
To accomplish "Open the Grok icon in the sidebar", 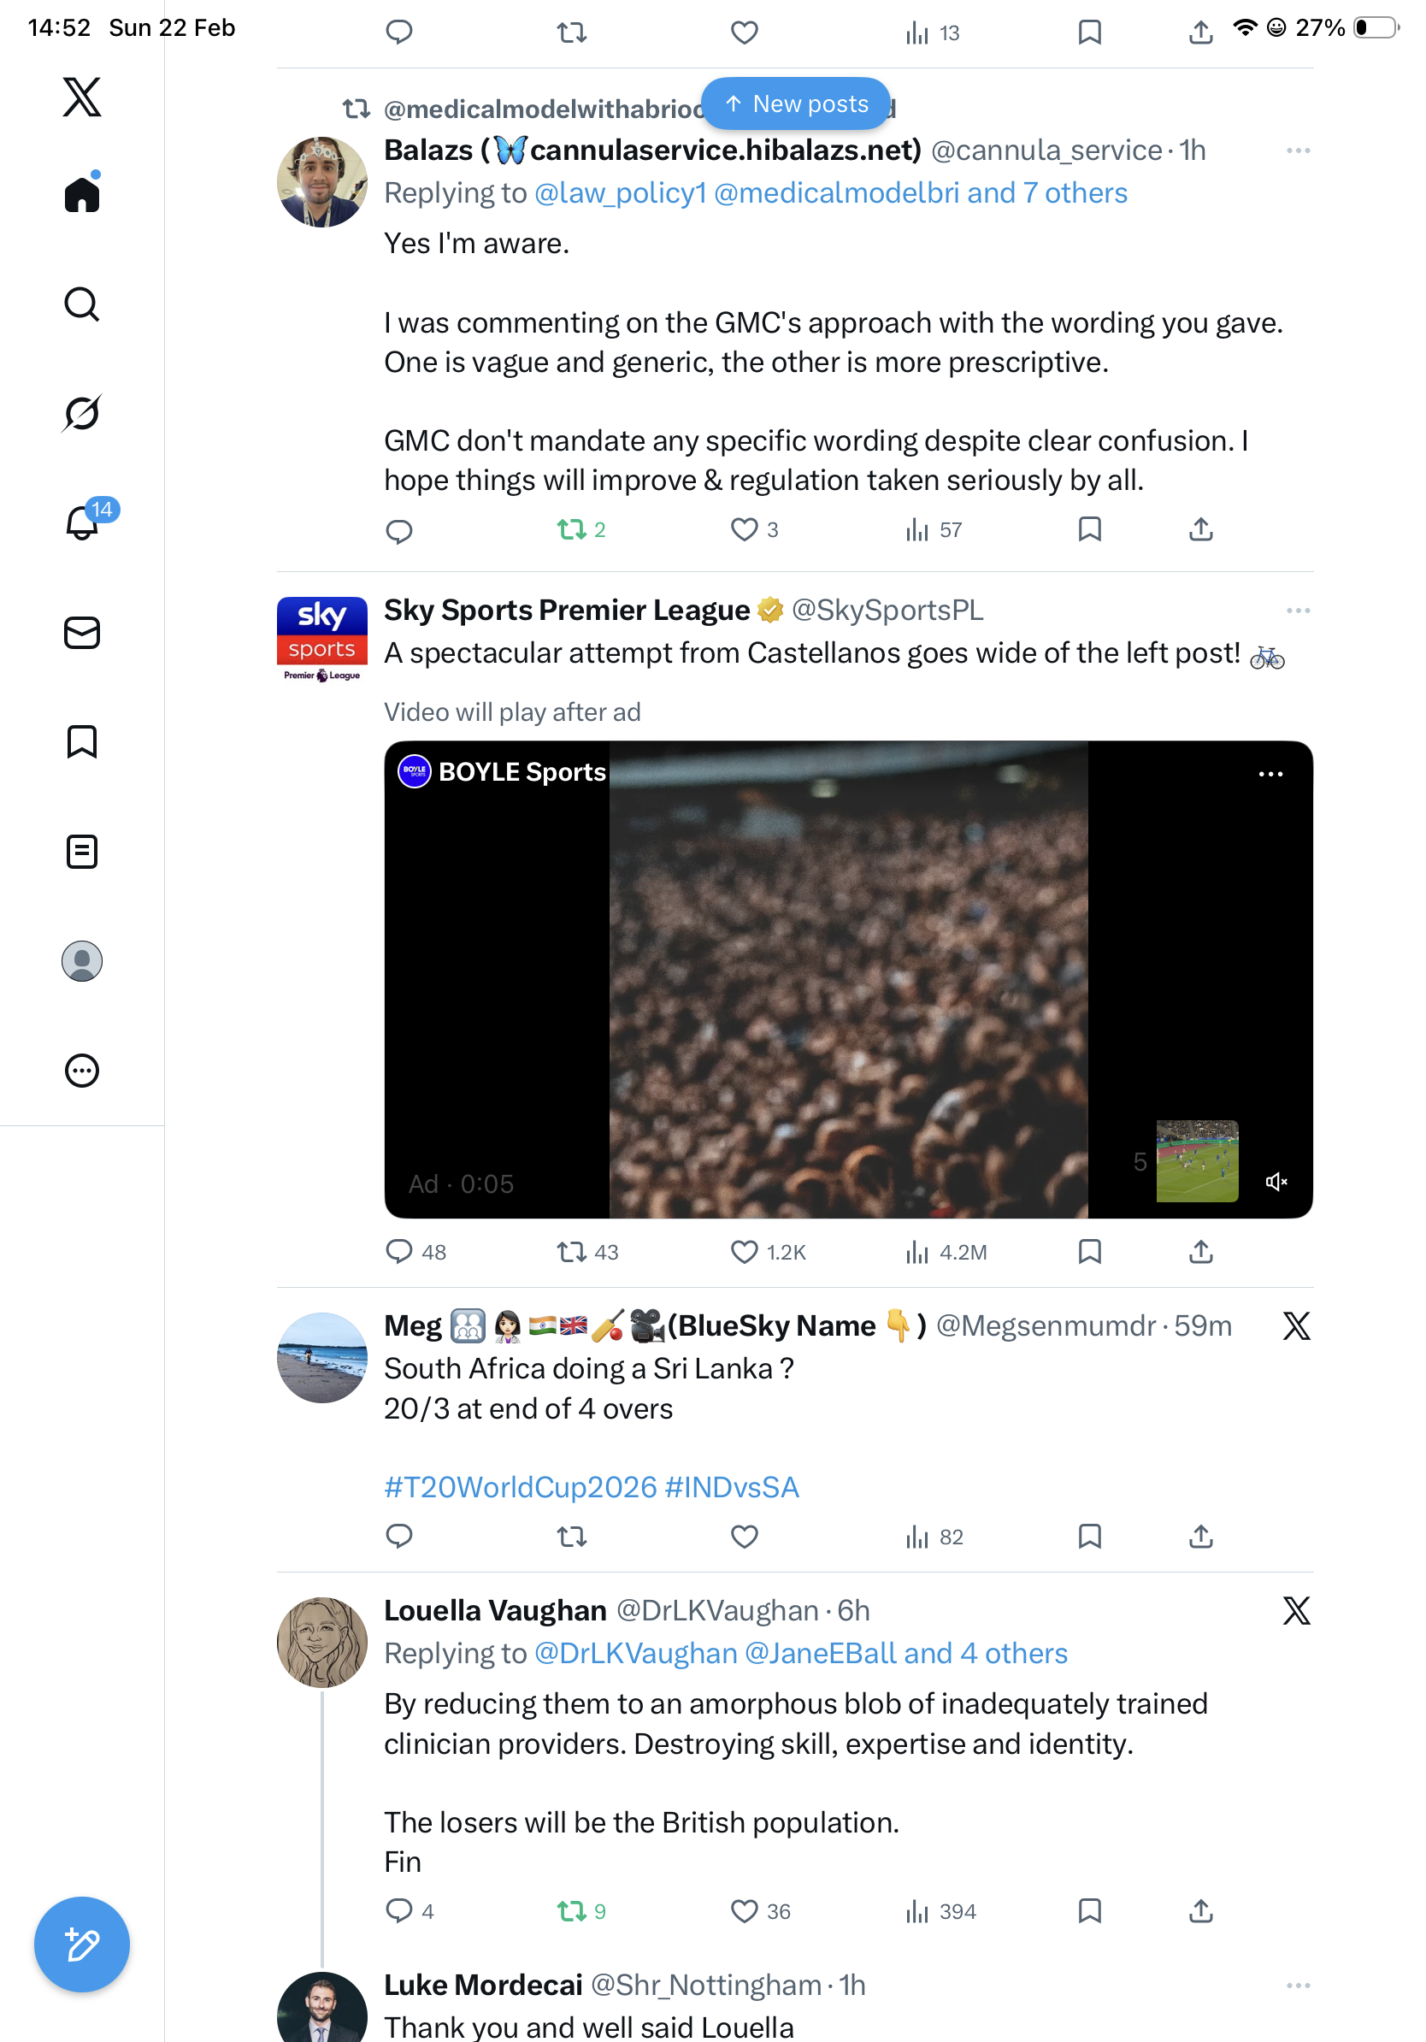I will click(82, 414).
